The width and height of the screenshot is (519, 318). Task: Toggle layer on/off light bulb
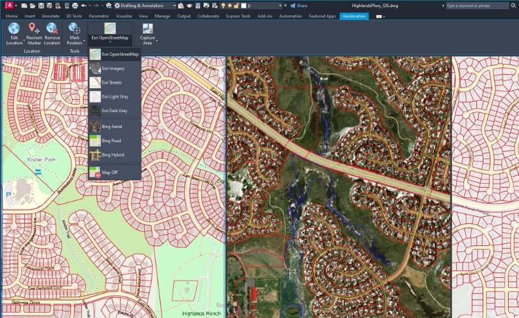pyautogui.click(x=223, y=6)
